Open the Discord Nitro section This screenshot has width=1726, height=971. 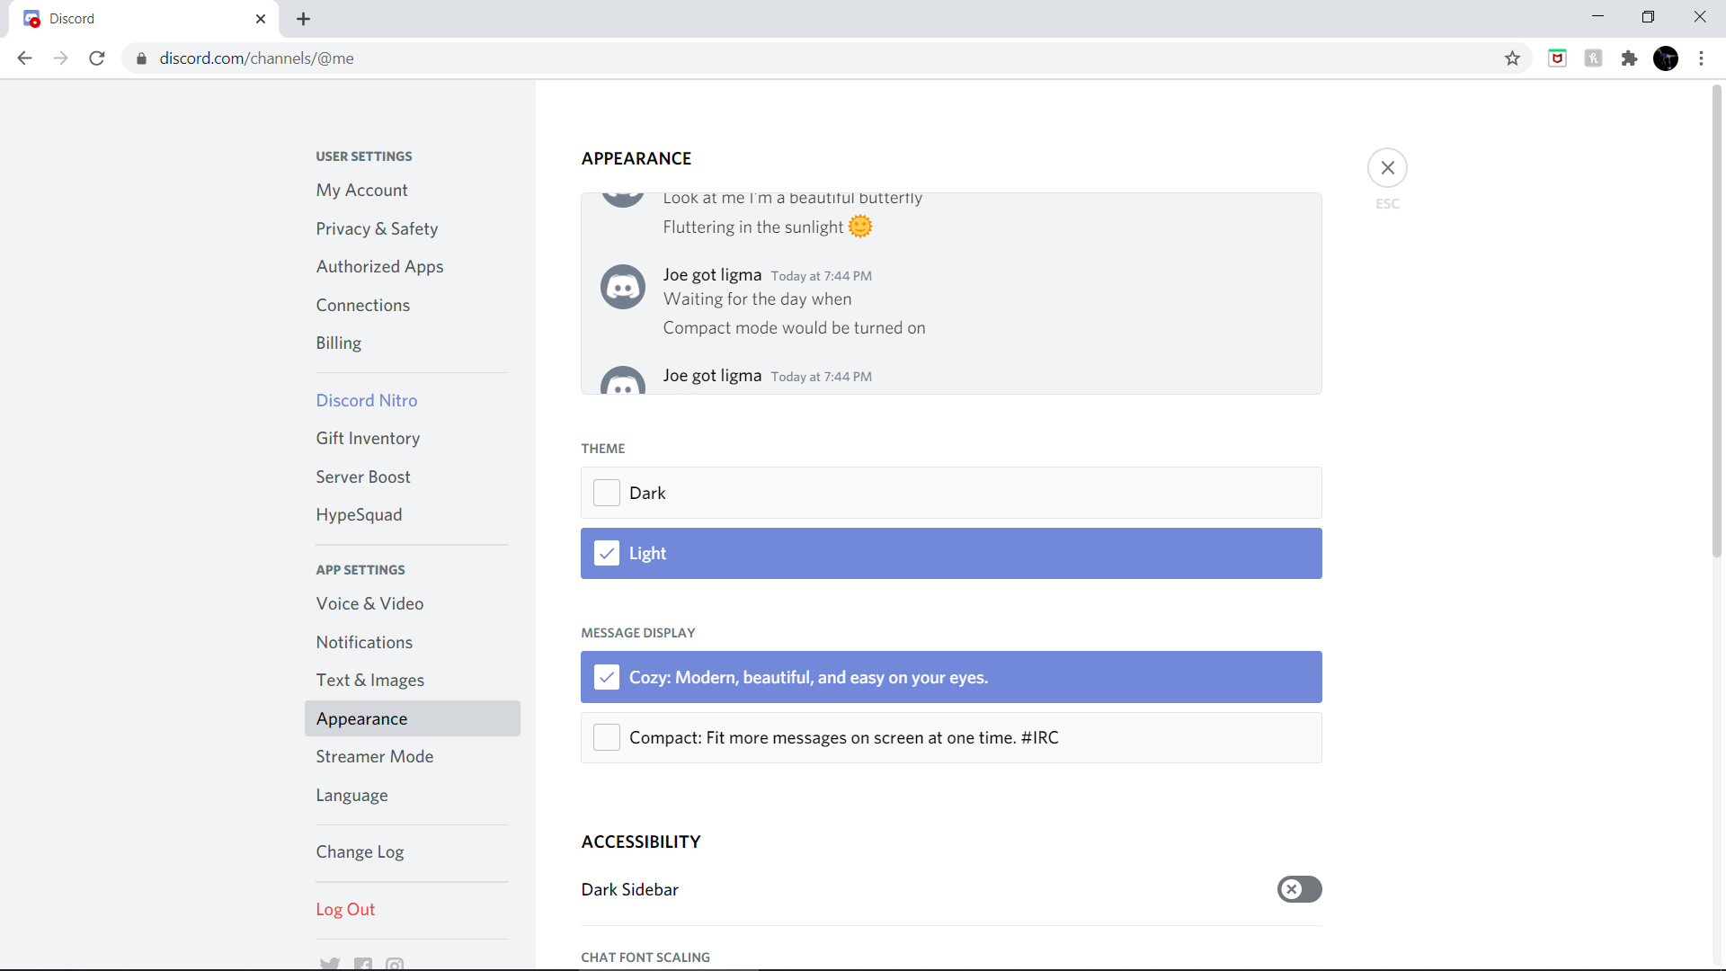(366, 399)
